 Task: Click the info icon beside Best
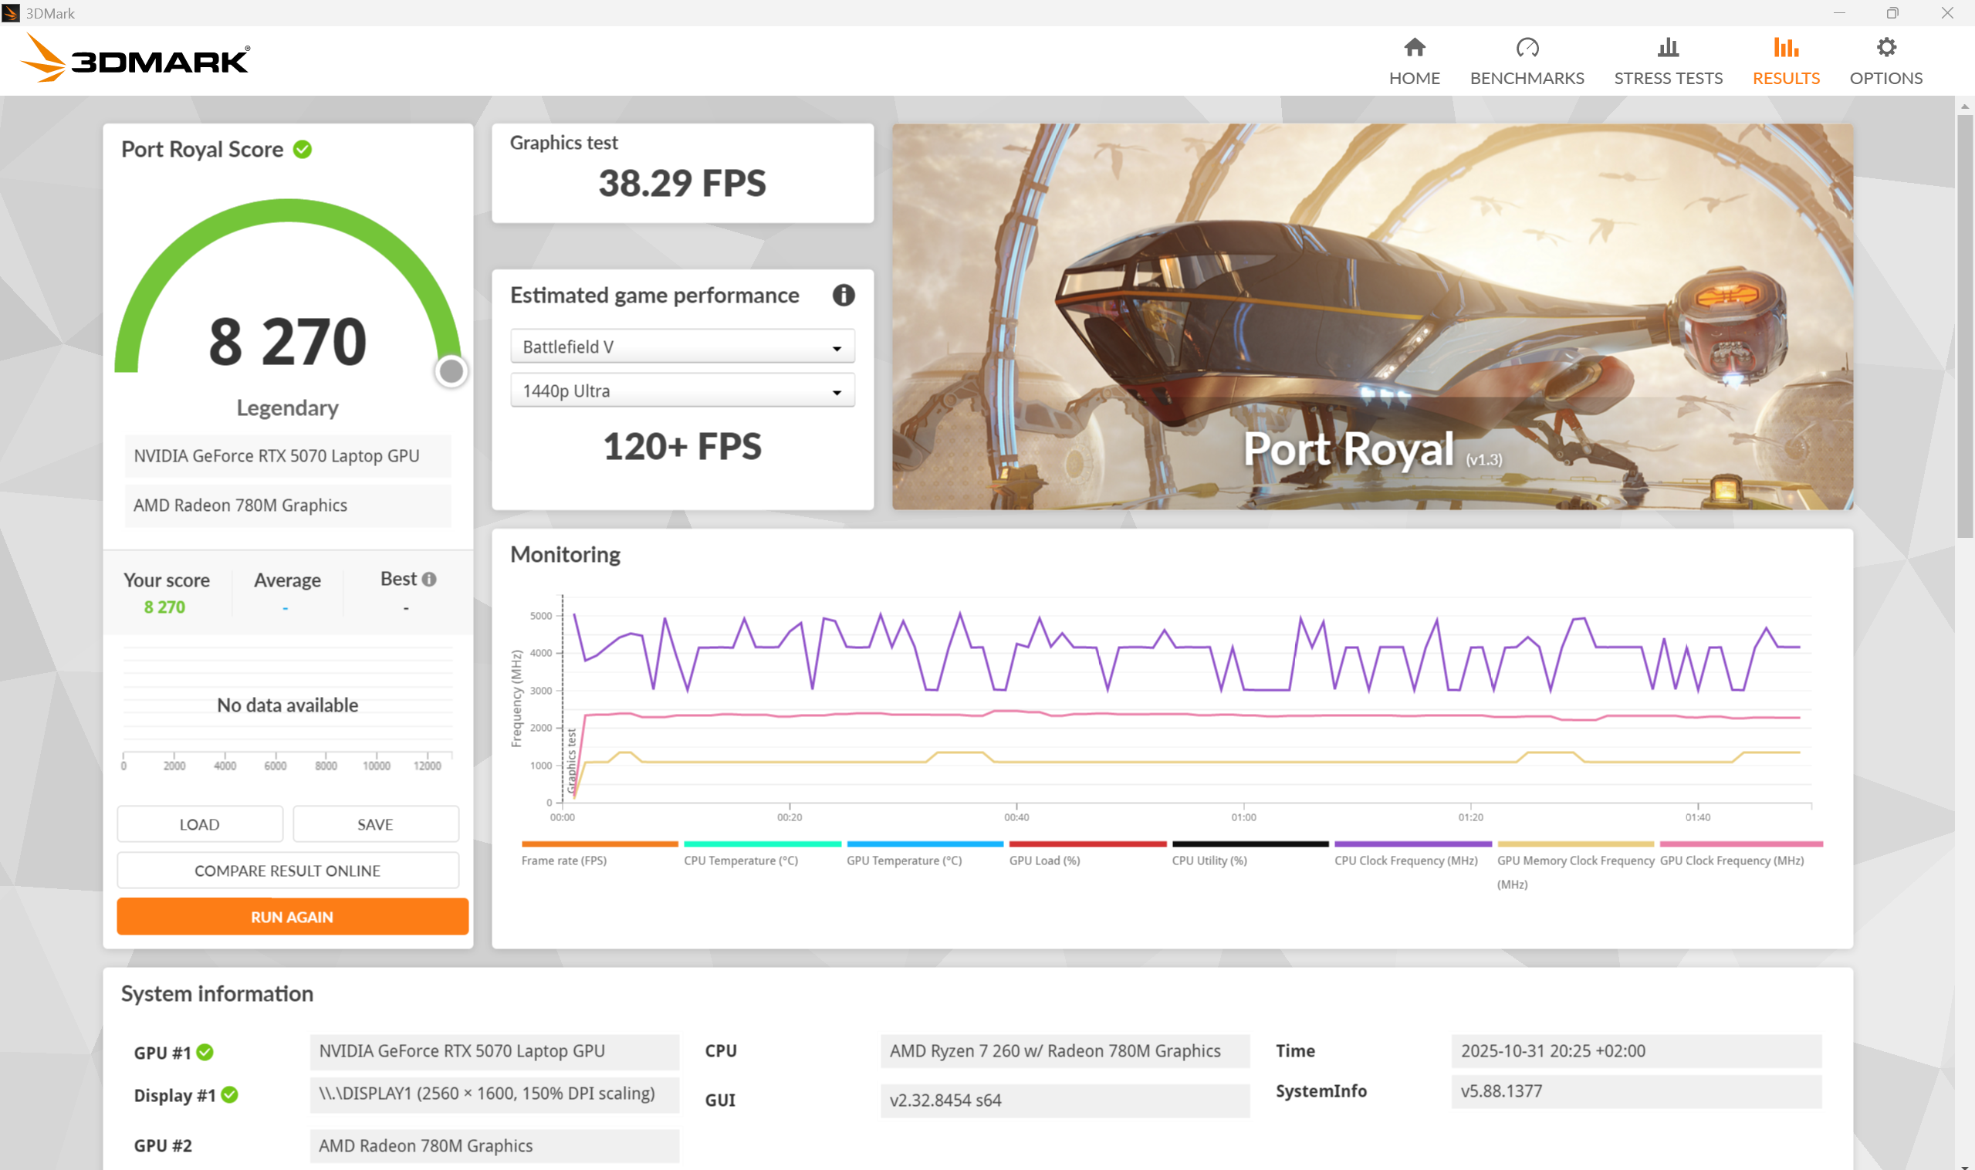click(x=429, y=580)
